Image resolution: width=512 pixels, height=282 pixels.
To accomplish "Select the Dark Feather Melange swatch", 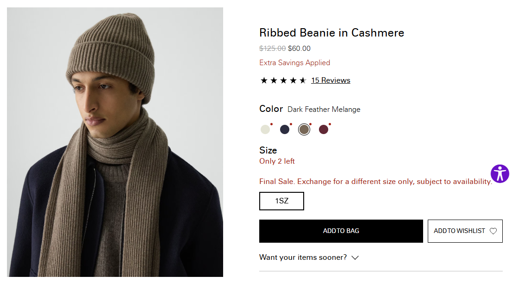I will coord(304,129).
